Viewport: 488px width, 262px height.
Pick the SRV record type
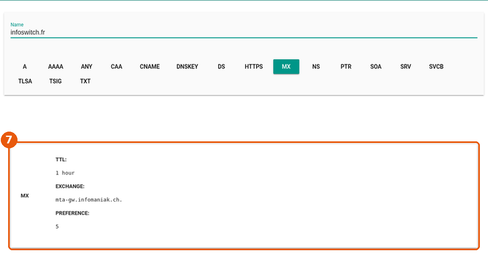tap(405, 67)
